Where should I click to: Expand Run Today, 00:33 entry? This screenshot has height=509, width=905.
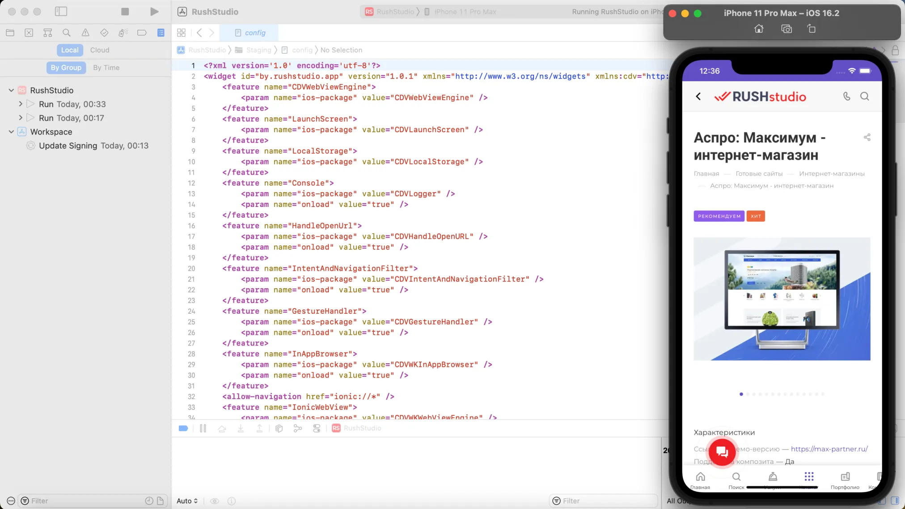(x=21, y=104)
